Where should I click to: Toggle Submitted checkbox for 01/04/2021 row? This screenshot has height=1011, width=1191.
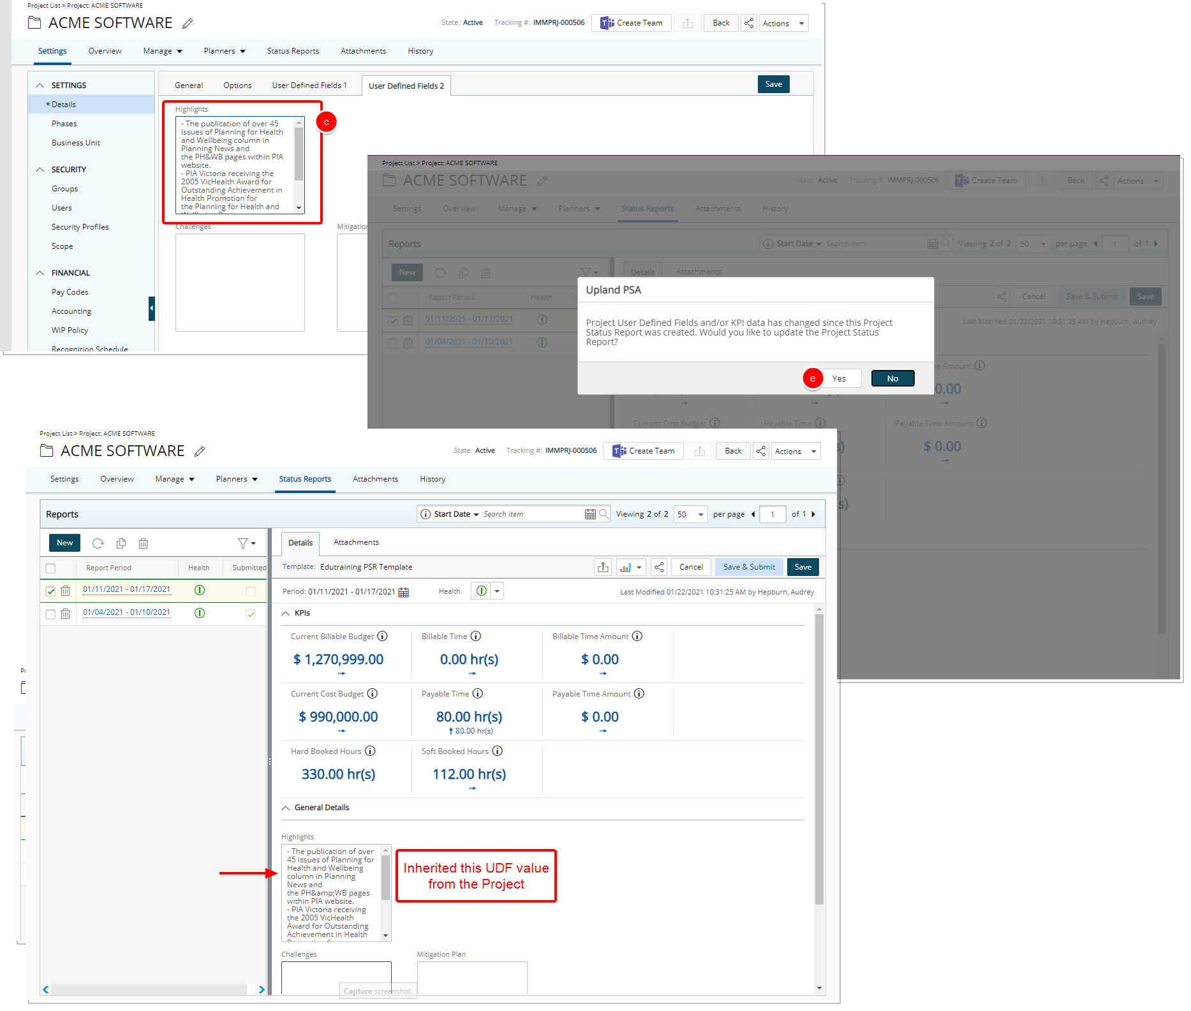[251, 614]
